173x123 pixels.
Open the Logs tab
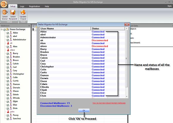tap(22, 6)
